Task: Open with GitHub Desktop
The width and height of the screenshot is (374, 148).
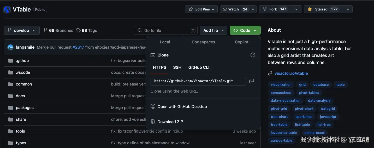Action: (x=182, y=107)
